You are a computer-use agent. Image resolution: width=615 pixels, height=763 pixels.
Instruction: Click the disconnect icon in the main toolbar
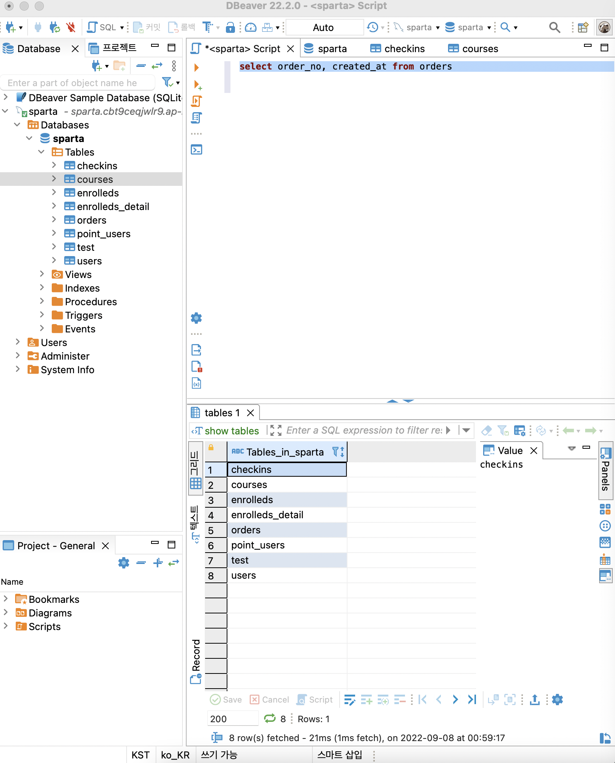click(x=71, y=27)
